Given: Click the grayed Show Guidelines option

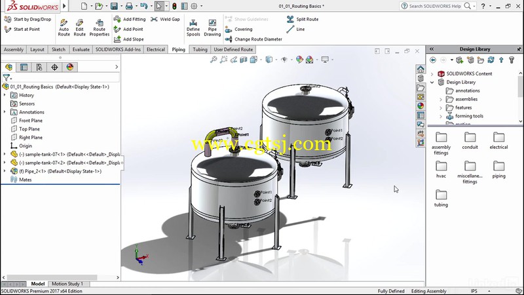Looking at the screenshot, I should coord(247,20).
